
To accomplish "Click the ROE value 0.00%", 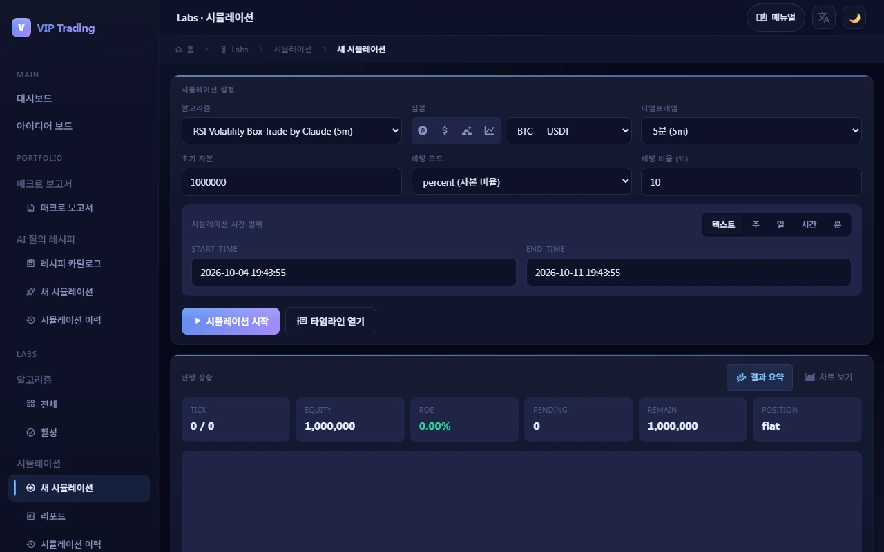I will point(435,426).
